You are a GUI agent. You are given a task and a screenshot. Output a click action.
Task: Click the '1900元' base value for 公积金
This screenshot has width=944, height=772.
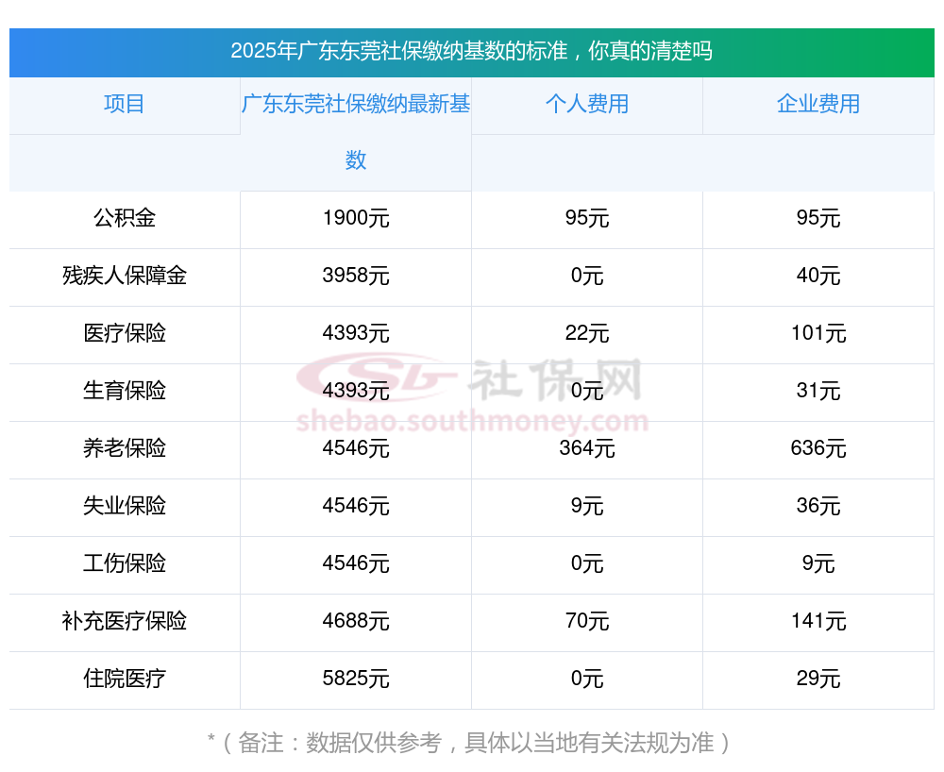[356, 218]
